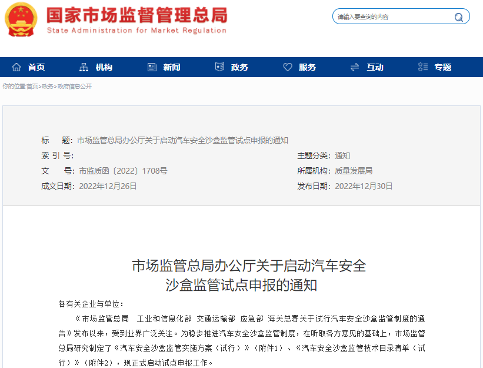Viewport: 483px width, 368px height.
Task: Click the notice title 市场监管总局办公厅关于启动汽车安全
Action: point(248,266)
